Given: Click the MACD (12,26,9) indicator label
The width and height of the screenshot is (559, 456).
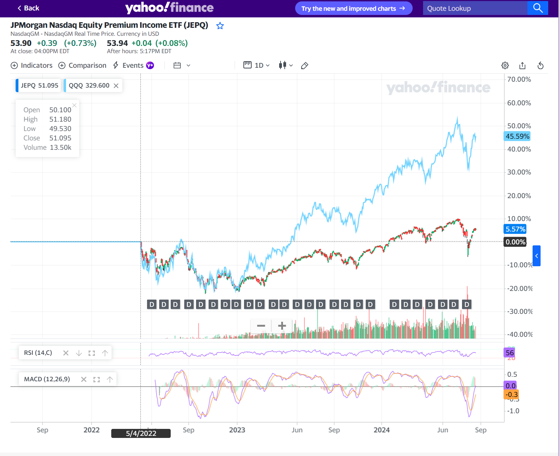Looking at the screenshot, I should (x=47, y=379).
